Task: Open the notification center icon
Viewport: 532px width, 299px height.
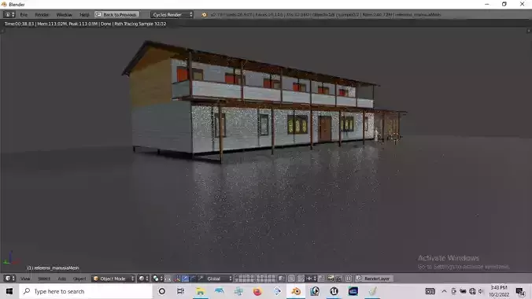Action: 520,291
